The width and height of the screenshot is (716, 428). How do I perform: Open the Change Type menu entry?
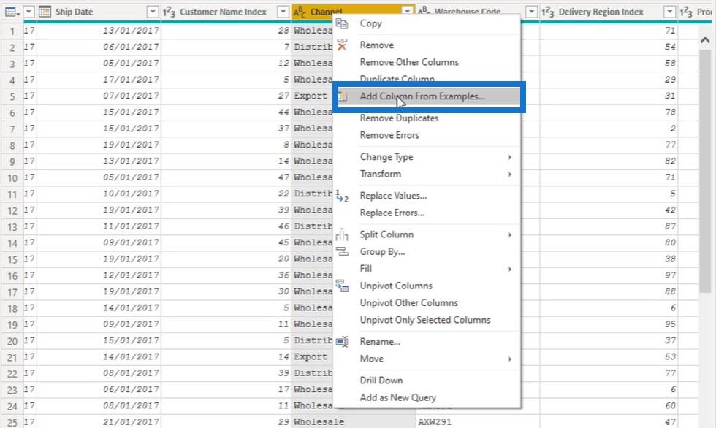tap(386, 157)
